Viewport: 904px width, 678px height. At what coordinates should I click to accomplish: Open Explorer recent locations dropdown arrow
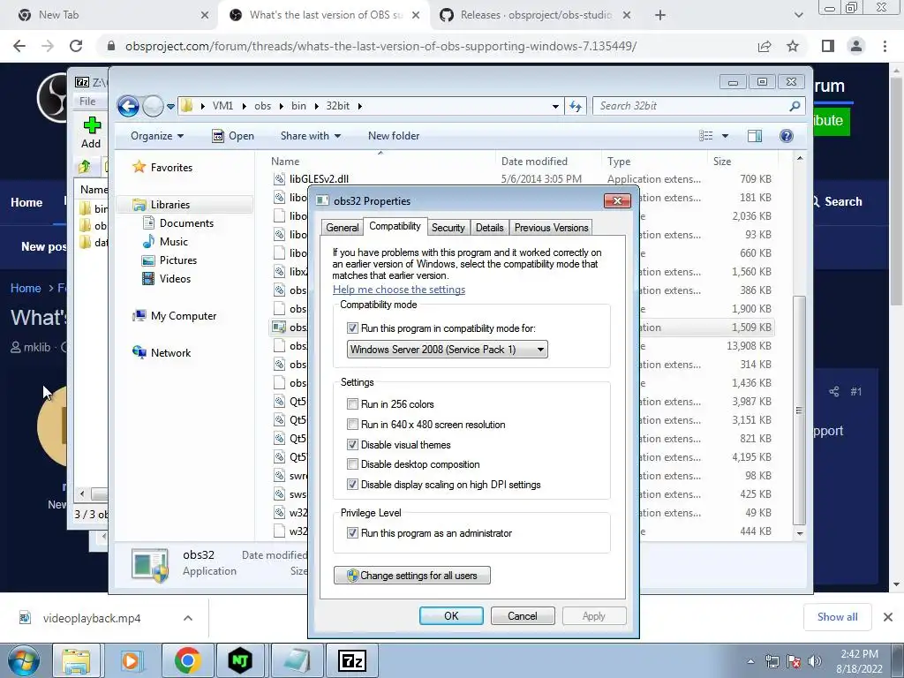tap(170, 107)
